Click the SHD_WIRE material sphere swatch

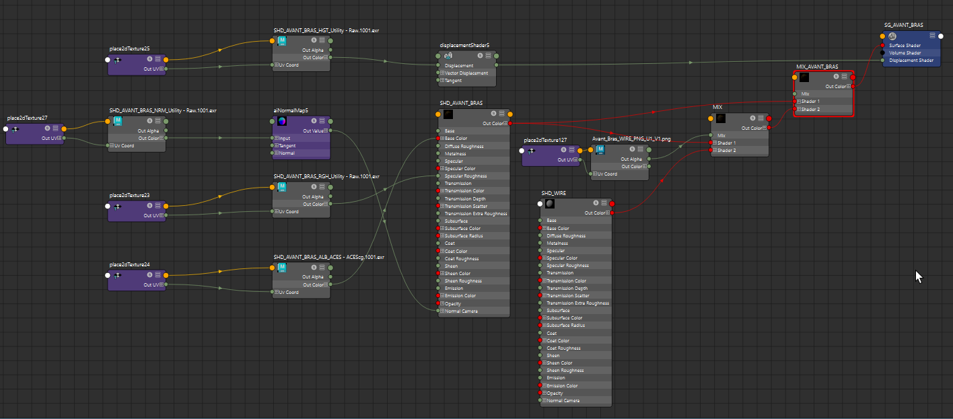coord(551,204)
